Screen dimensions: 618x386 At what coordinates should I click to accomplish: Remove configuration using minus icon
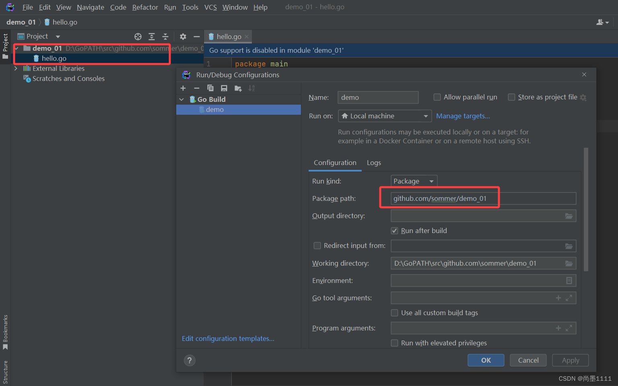(197, 88)
